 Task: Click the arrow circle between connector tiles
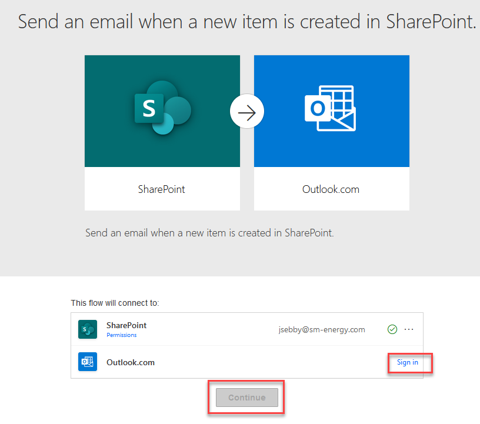[x=247, y=111]
